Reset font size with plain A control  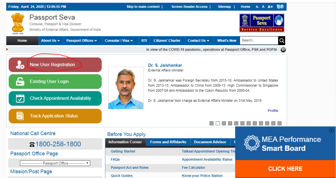(263, 7)
